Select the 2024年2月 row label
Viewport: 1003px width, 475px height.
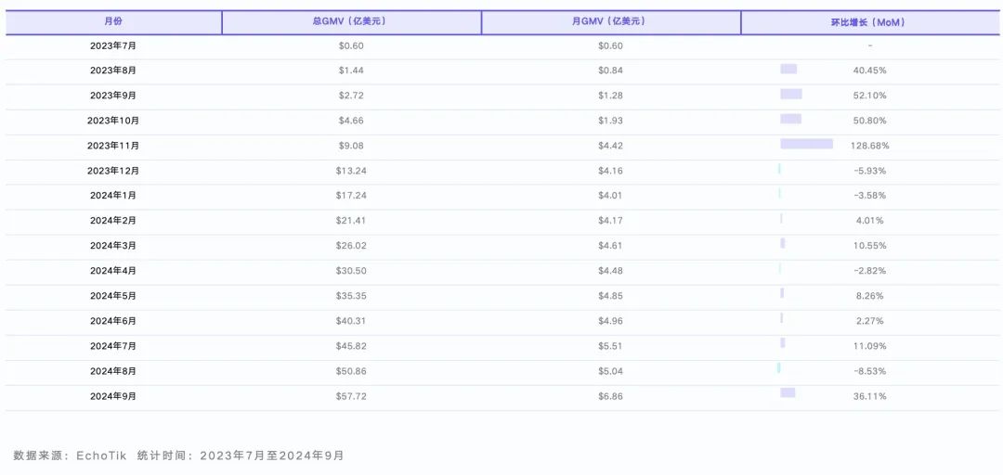click(113, 221)
